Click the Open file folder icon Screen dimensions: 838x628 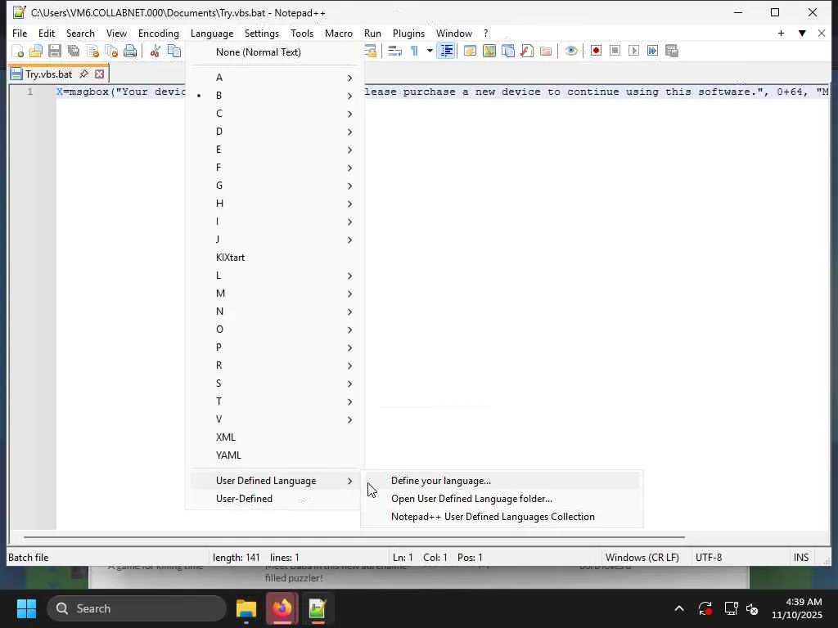pos(36,51)
